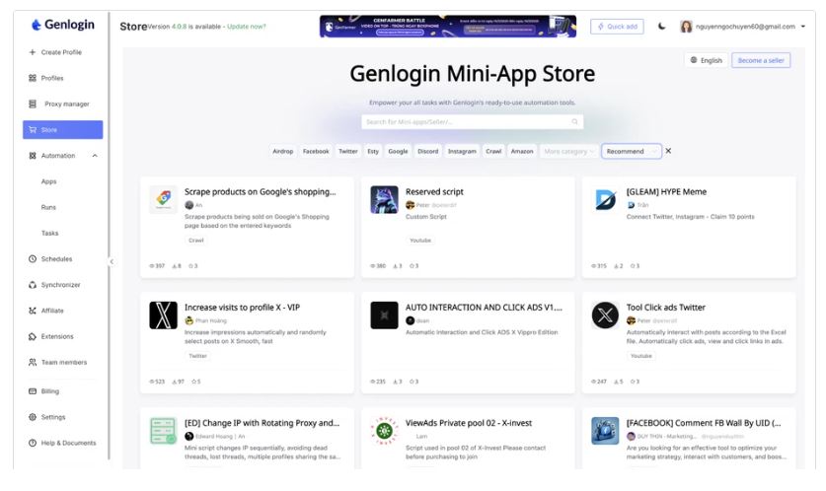The width and height of the screenshot is (826, 491).
Task: Click AUTO INTERACTION app black icon
Action: (384, 315)
